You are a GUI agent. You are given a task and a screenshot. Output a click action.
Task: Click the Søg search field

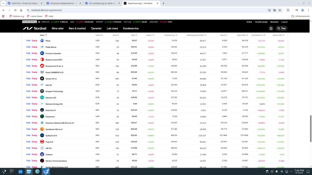[282, 28]
